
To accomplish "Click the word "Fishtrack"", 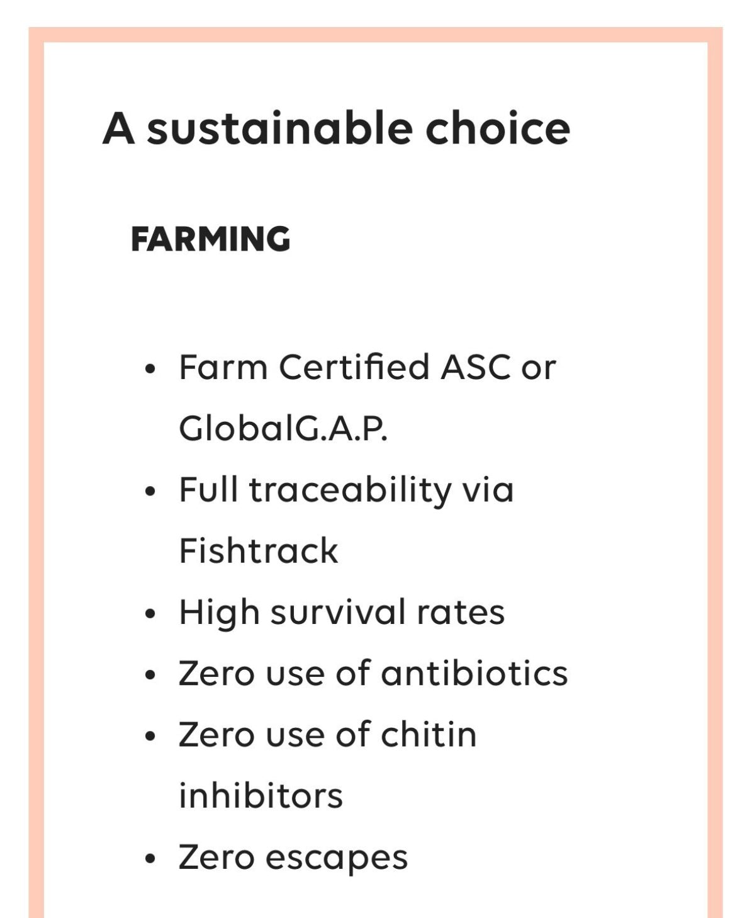I will tap(259, 551).
